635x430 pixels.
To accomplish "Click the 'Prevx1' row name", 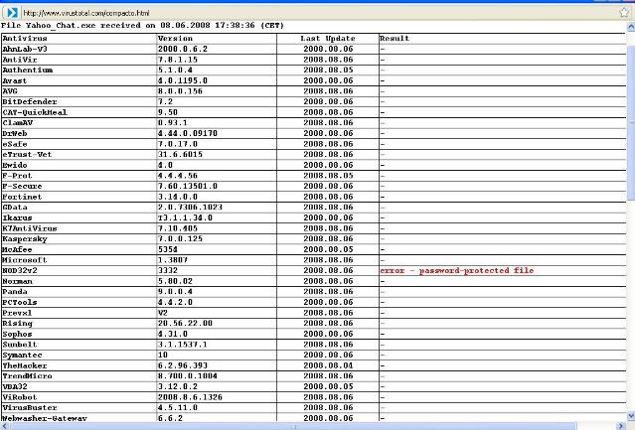I will tap(17, 313).
